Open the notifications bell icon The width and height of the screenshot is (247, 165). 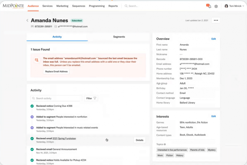[209, 6]
